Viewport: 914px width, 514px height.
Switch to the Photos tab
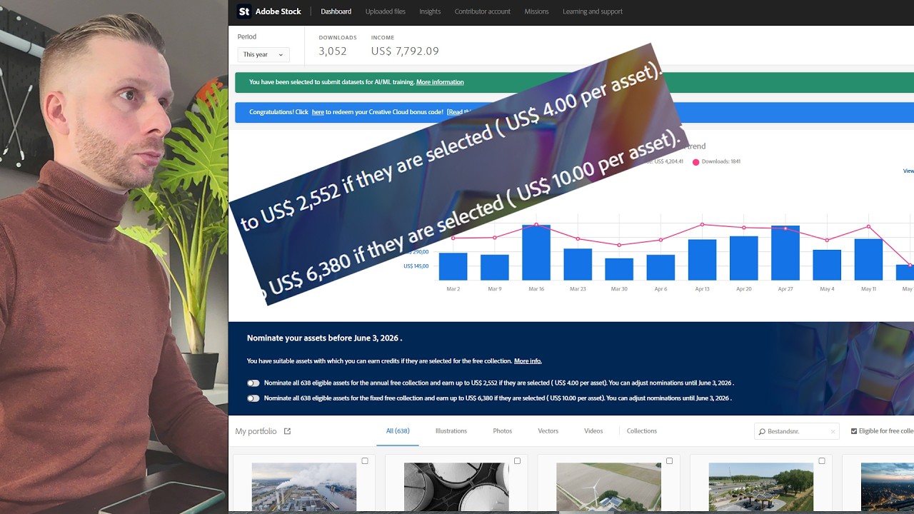503,431
